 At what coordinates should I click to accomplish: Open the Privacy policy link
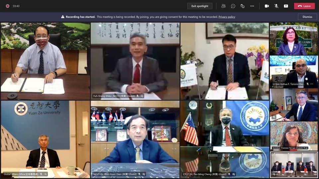[227, 17]
